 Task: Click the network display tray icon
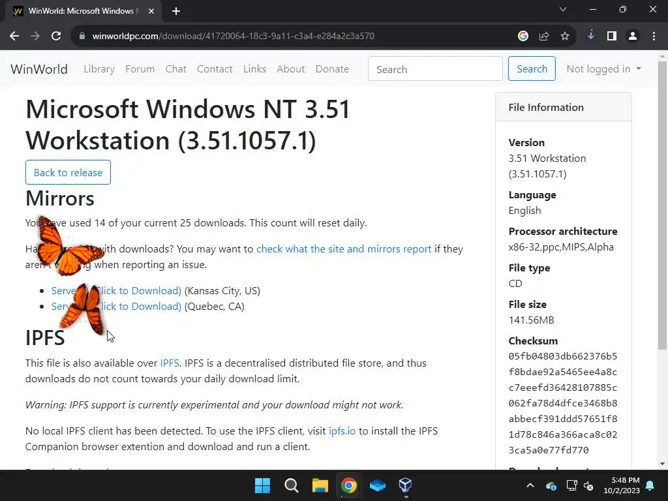tap(571, 485)
